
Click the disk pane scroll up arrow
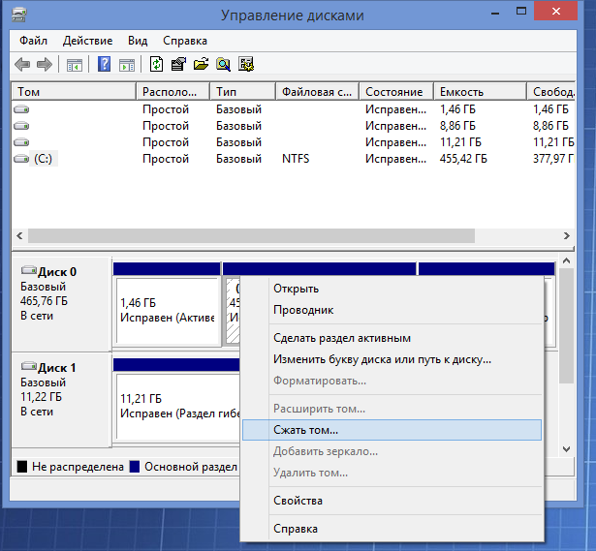[566, 260]
